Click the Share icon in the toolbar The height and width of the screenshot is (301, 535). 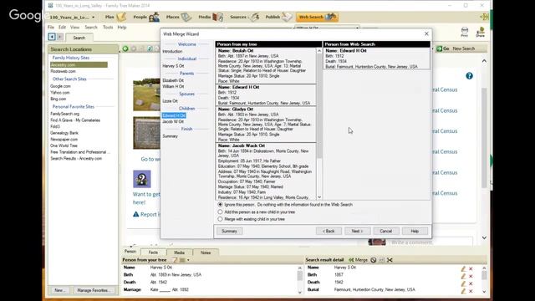481,32
